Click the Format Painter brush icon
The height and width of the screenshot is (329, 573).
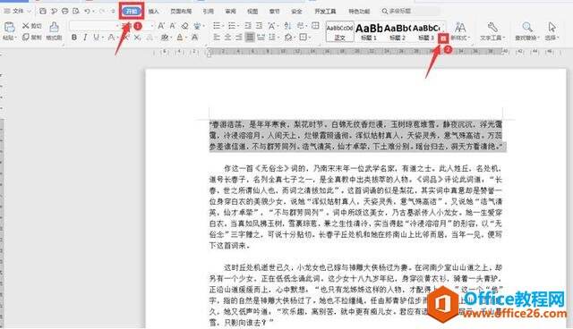[54, 27]
